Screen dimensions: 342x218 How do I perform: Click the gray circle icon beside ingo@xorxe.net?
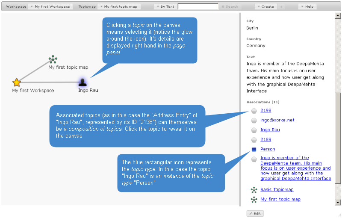(254, 121)
